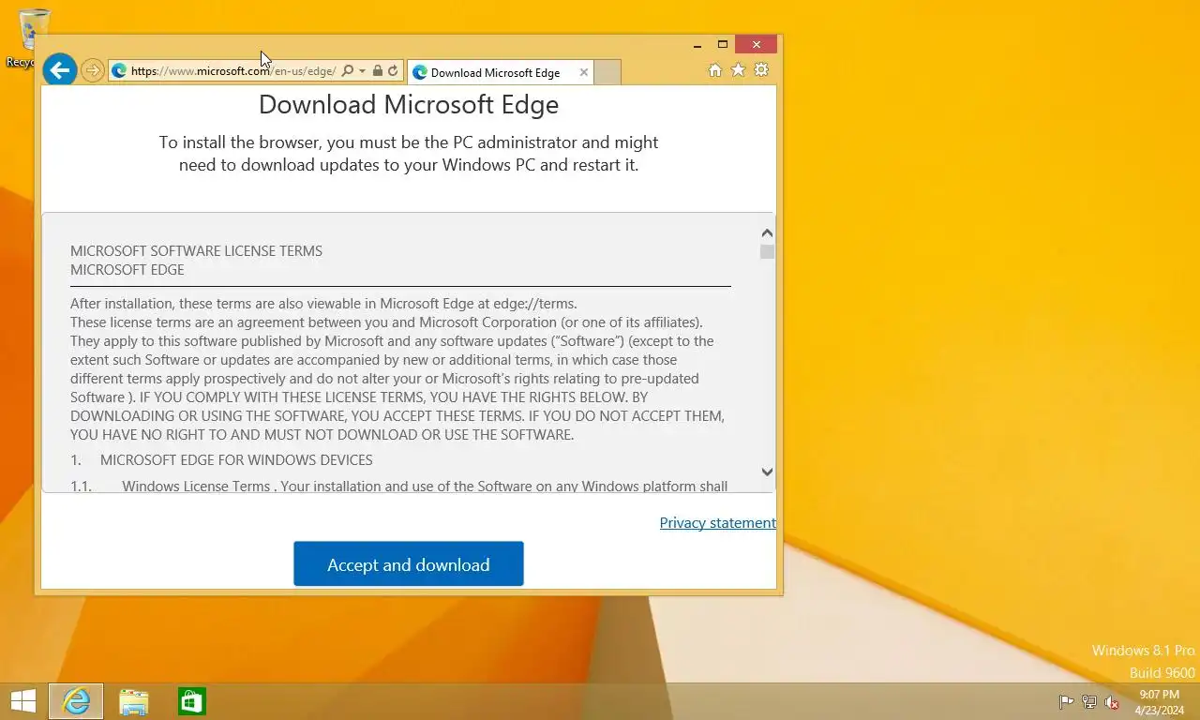Open the Tools gear menu
The width and height of the screenshot is (1200, 720).
(761, 70)
